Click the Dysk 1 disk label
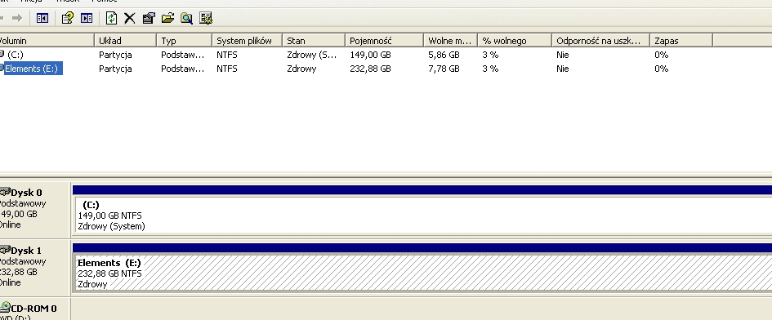Viewport: 772px width, 320px height. [26, 251]
